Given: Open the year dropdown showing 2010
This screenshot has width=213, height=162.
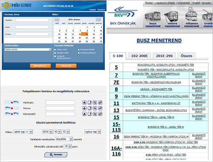Looking at the screenshot, I should click(47, 132).
